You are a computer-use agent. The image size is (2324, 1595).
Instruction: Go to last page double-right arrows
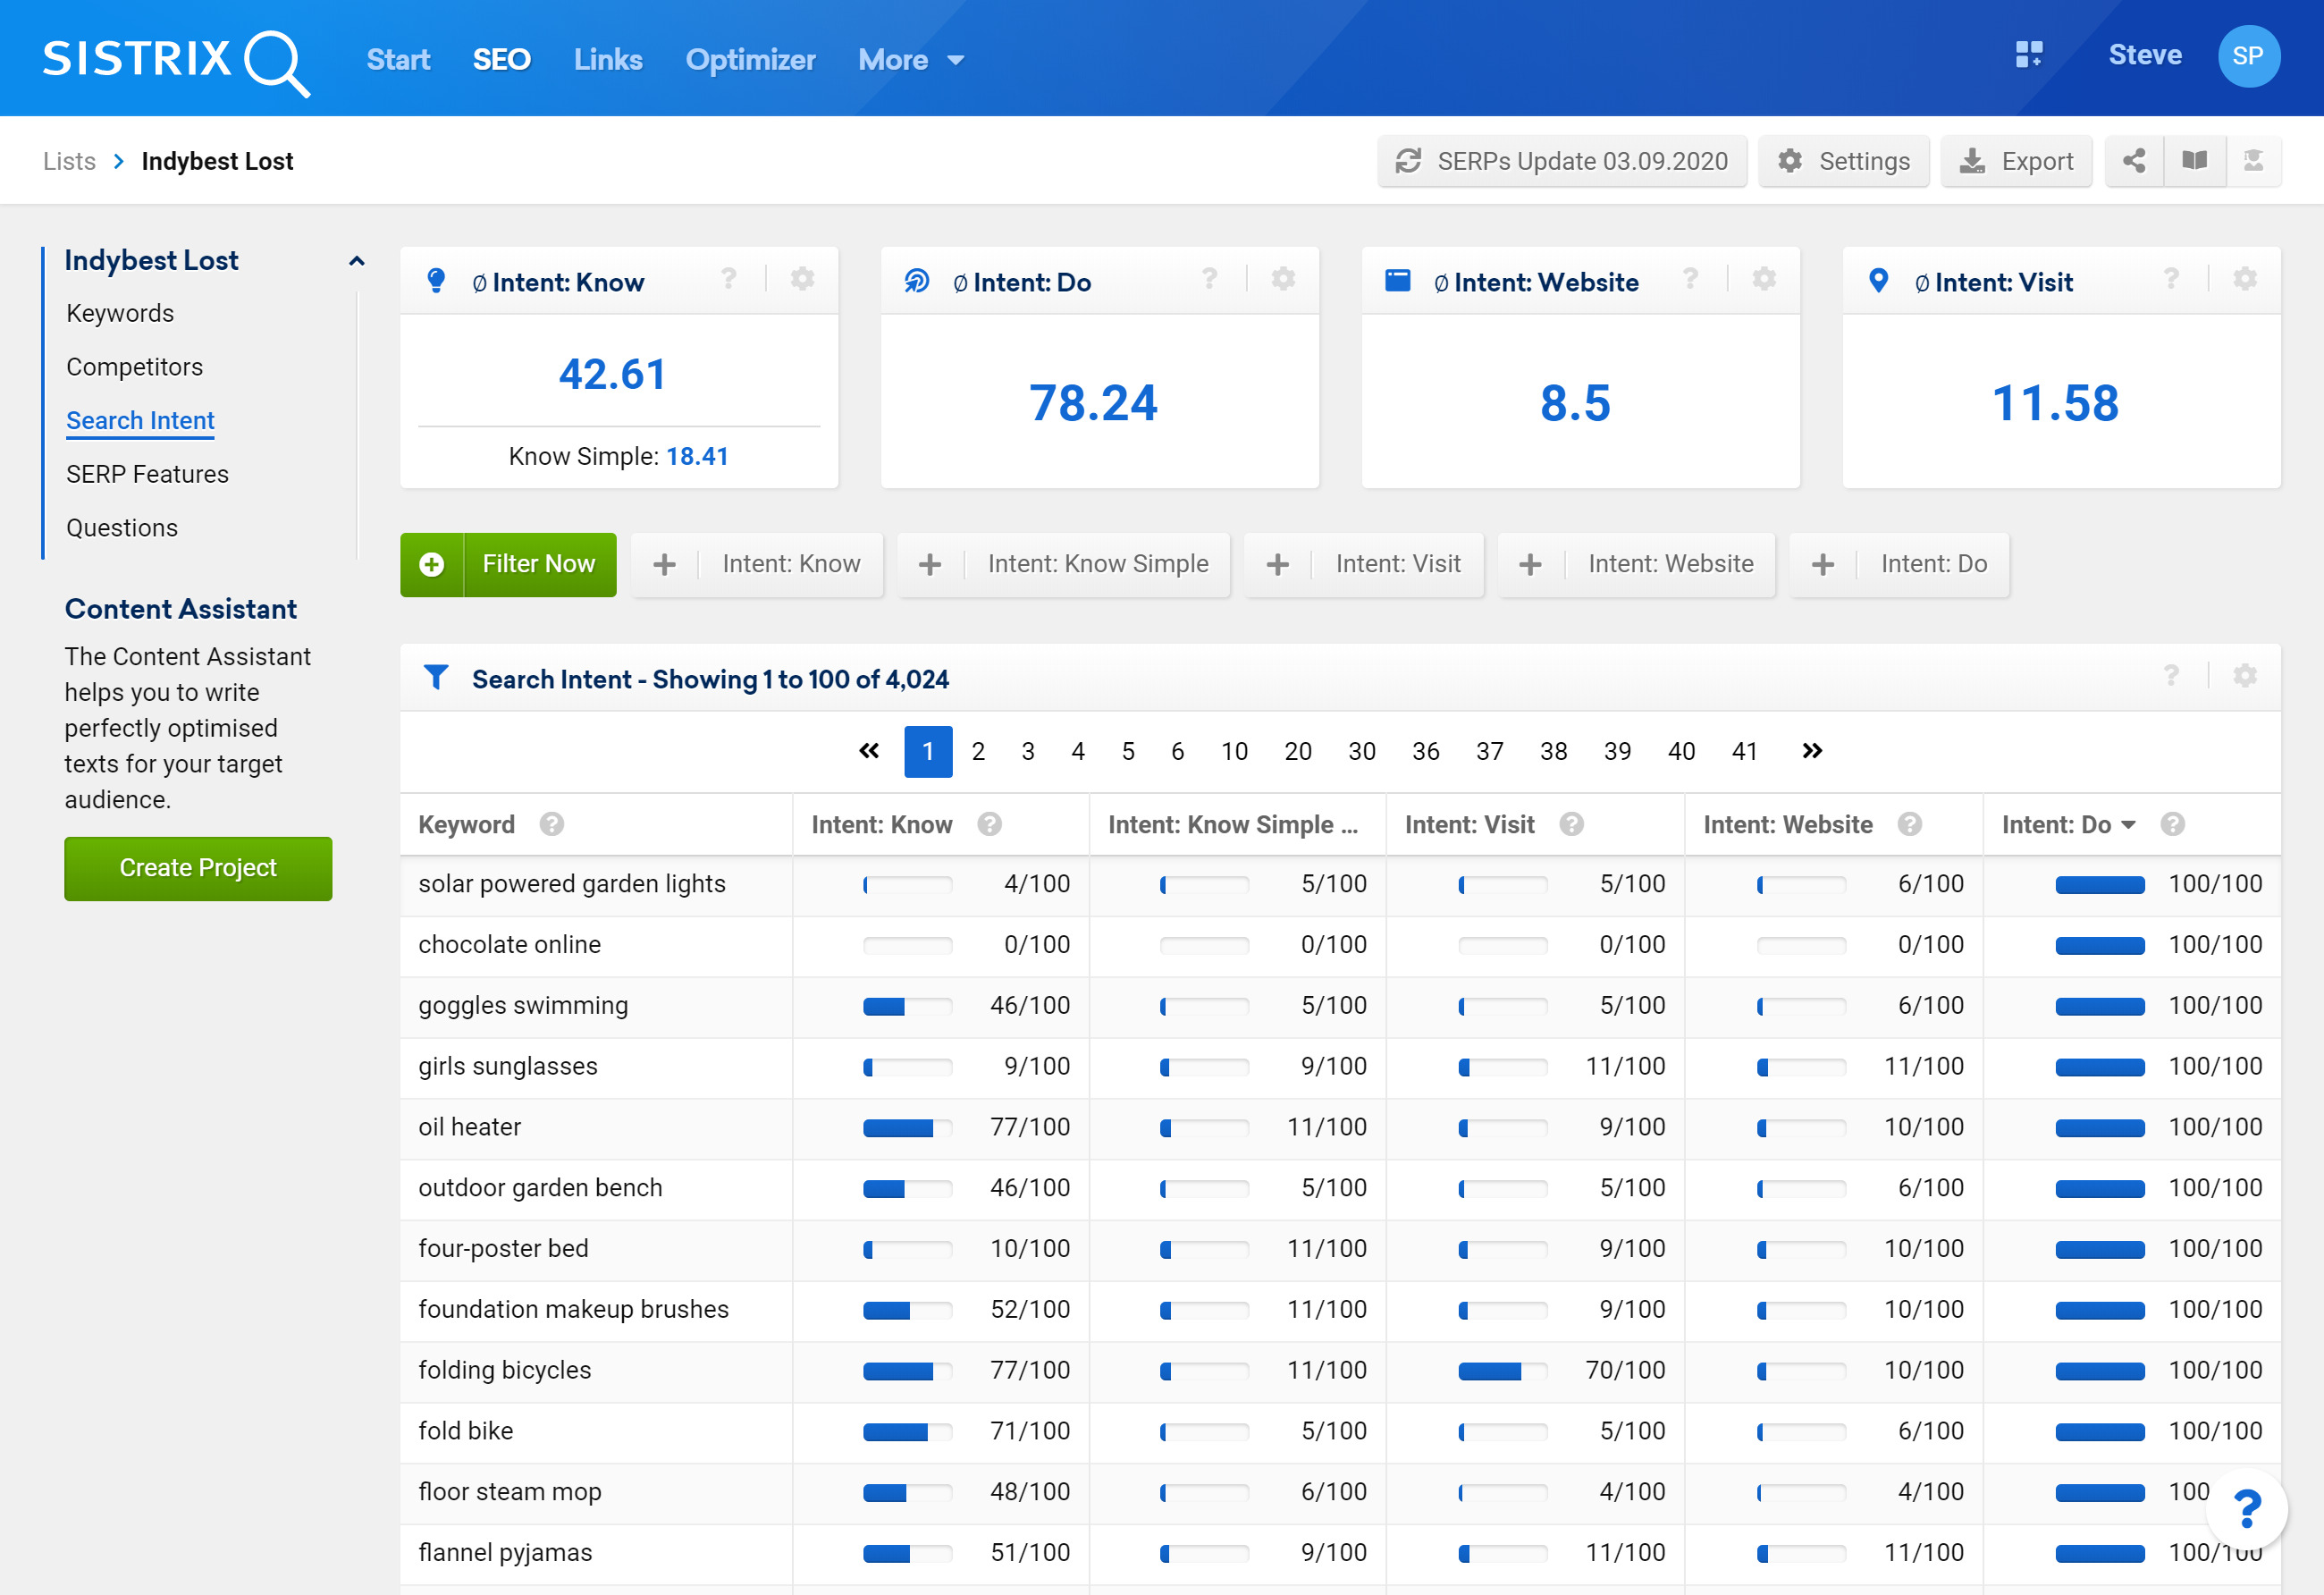[x=1812, y=751]
